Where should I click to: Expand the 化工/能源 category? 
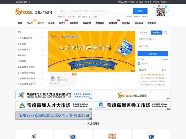tap(30, 61)
